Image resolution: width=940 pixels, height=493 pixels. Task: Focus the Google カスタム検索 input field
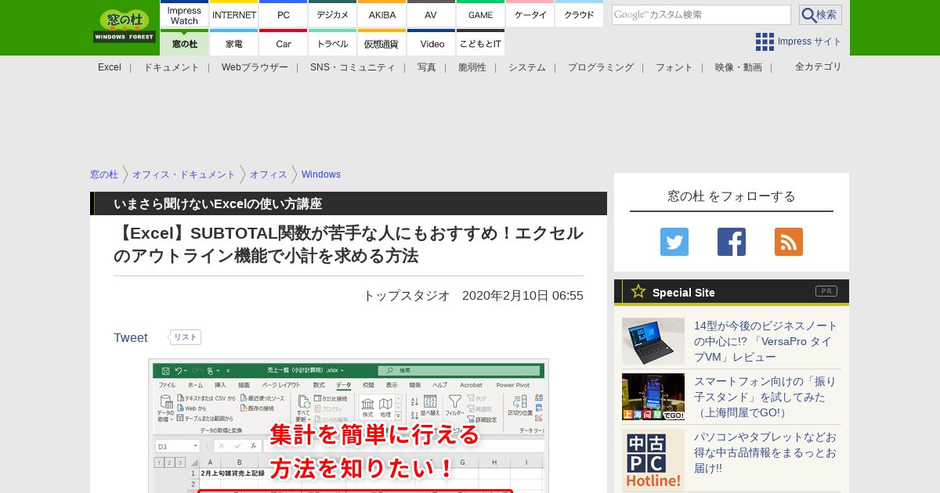coord(701,15)
